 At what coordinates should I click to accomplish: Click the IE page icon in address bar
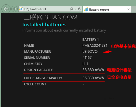21,9
